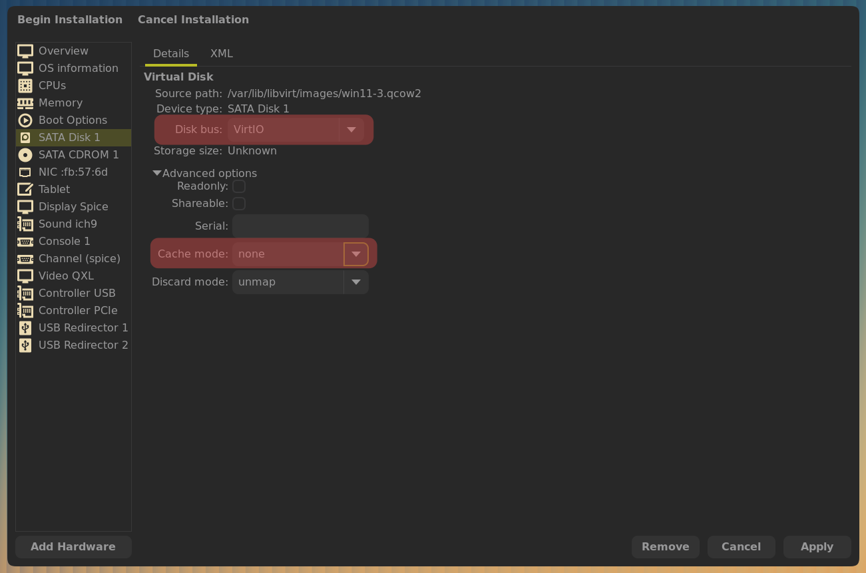Viewport: 866px width, 573px height.
Task: Click the Boot Options play icon
Action: pos(25,120)
